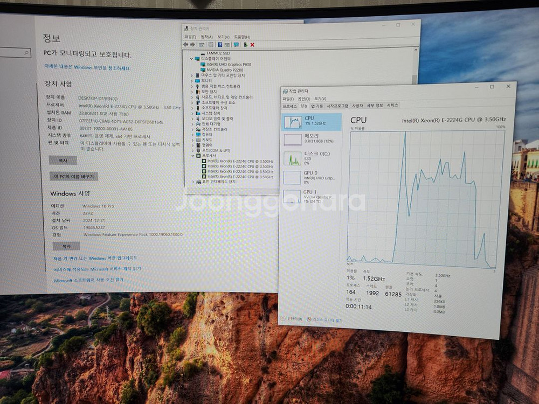The image size is (539, 404).
Task: Open Device Manager 동작(A) menu
Action: [206, 37]
